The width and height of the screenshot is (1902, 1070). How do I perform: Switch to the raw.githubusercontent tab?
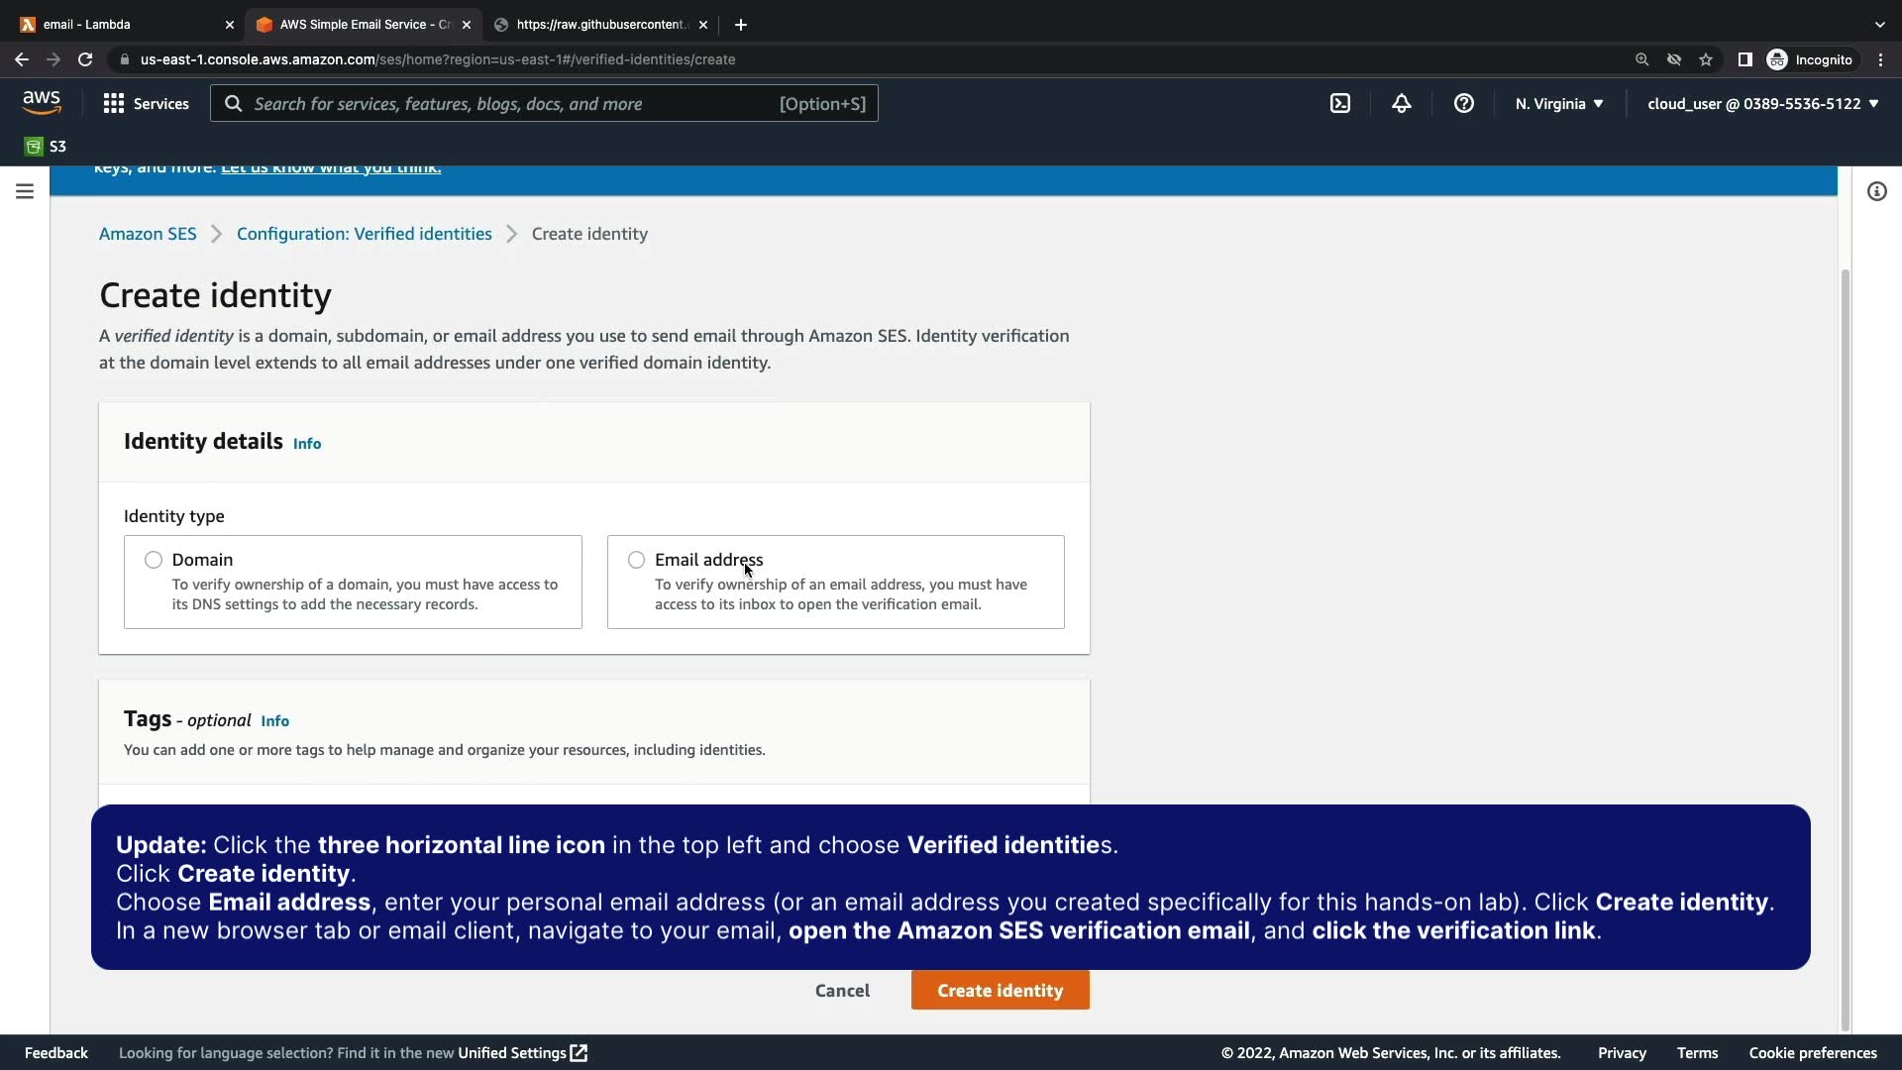599,24
